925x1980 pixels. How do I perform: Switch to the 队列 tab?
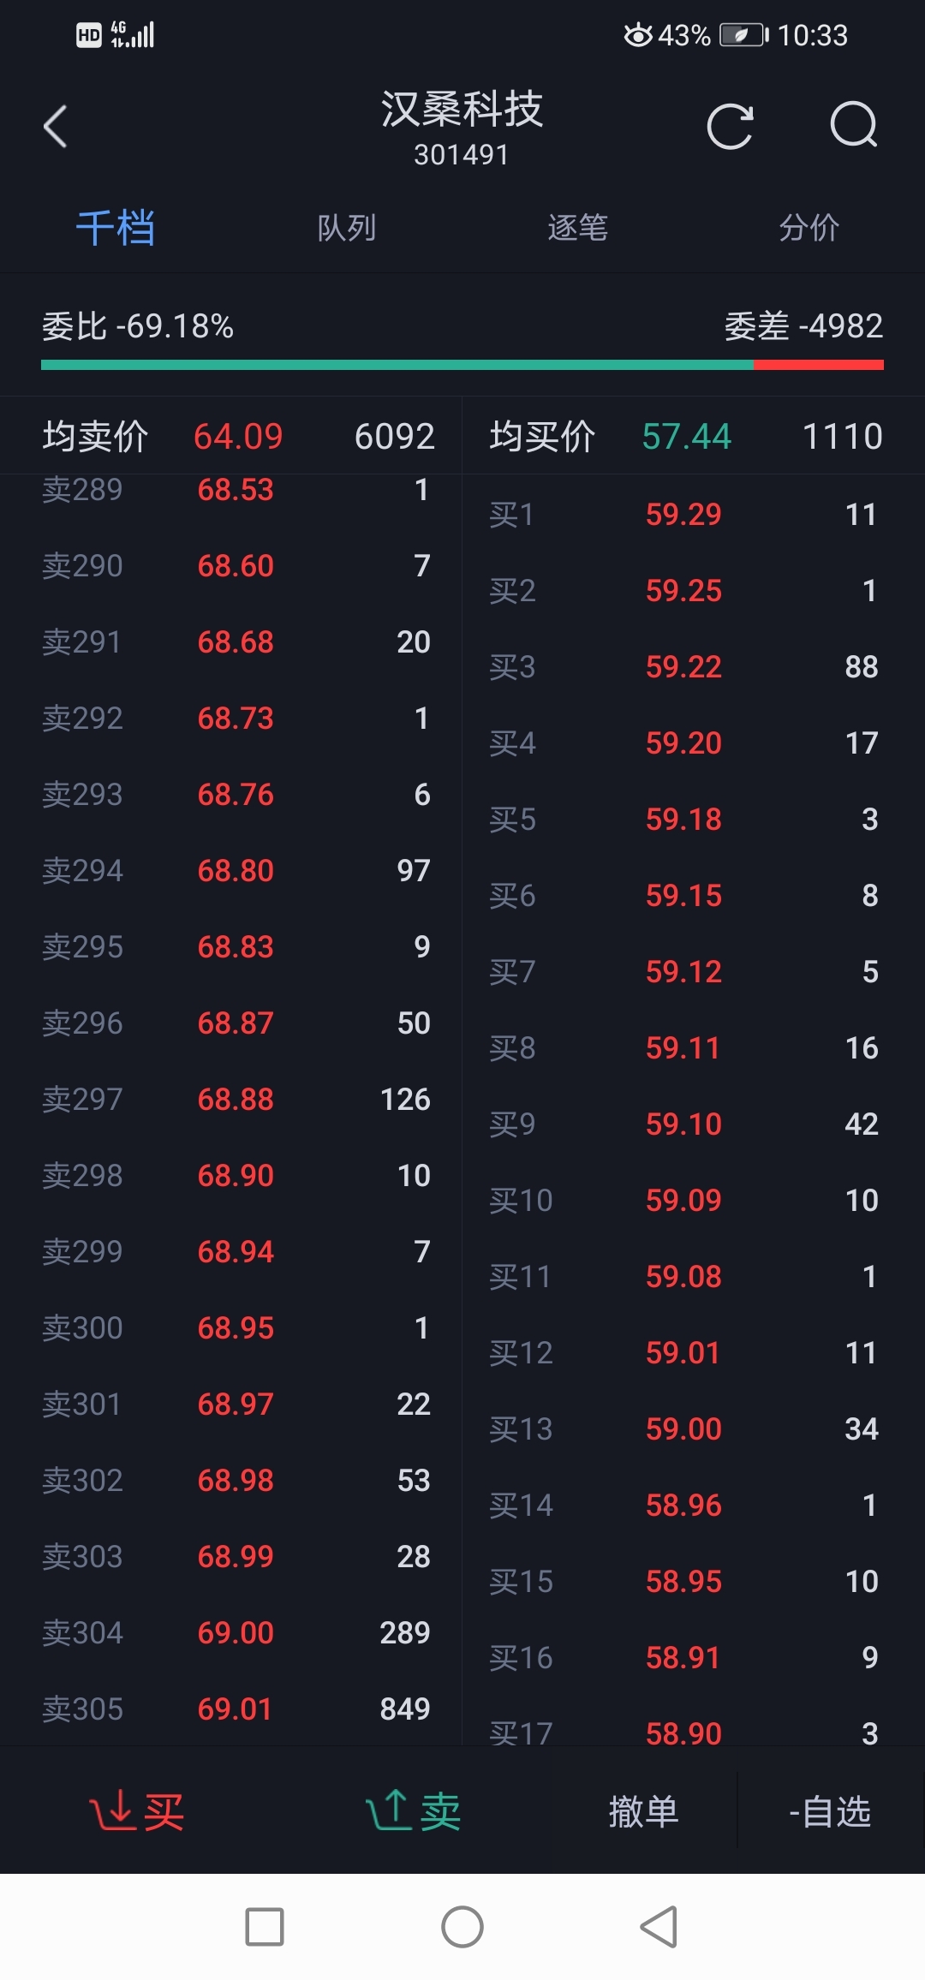pyautogui.click(x=347, y=228)
